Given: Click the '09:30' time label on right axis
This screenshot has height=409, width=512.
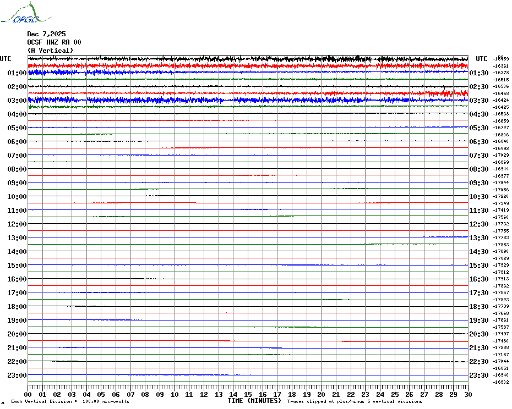Looking at the screenshot, I should [x=479, y=183].
